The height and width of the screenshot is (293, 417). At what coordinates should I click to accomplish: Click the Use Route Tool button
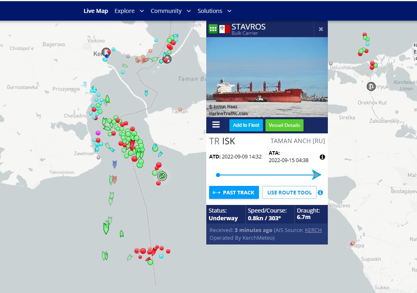[x=289, y=192]
